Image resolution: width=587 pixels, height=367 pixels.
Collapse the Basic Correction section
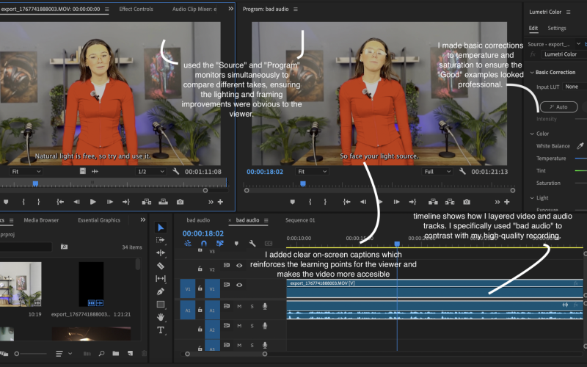point(531,73)
